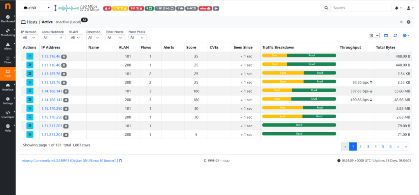
Task: Open the Monitoring sidebar section
Action: point(8,33)
